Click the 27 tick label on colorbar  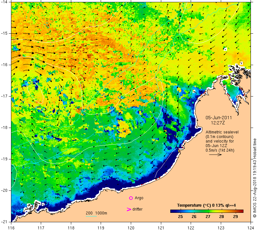click(x=208, y=217)
